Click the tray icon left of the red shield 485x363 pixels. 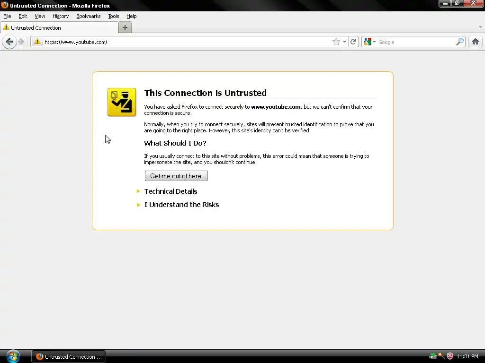tap(441, 356)
